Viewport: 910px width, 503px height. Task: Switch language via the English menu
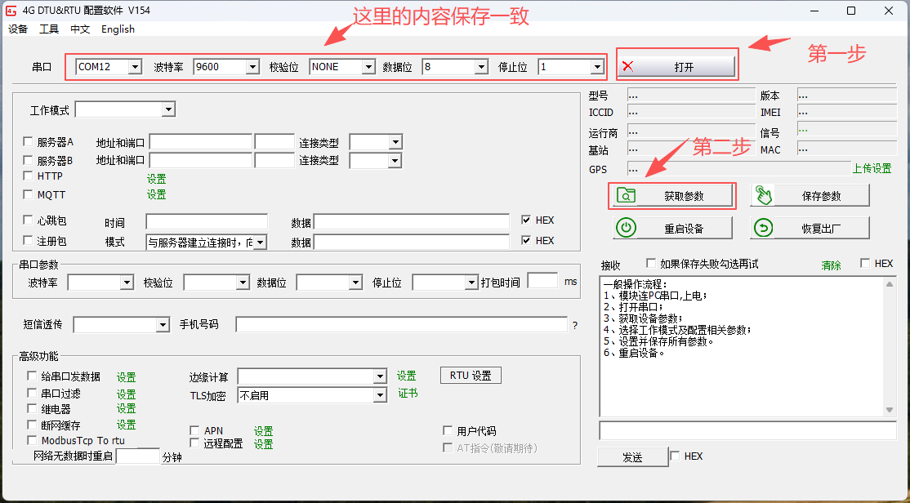point(118,29)
